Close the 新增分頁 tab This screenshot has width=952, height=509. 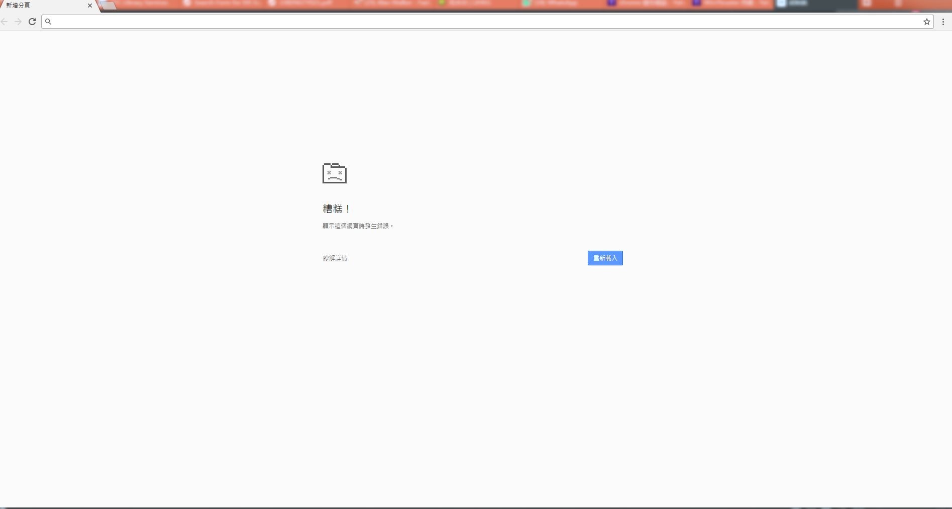[90, 6]
